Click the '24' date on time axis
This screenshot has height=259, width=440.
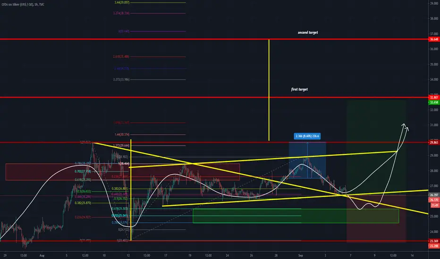pos(227,255)
